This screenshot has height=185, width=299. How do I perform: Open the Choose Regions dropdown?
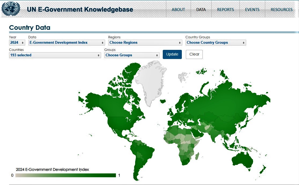click(x=145, y=43)
